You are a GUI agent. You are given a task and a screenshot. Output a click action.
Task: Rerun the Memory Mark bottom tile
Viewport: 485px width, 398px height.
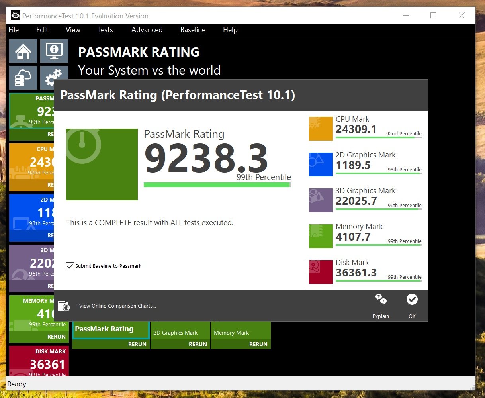click(258, 344)
